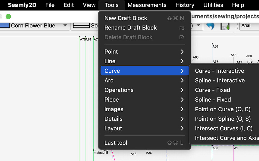
Task: Expand the Images submenu
Action: (145, 109)
